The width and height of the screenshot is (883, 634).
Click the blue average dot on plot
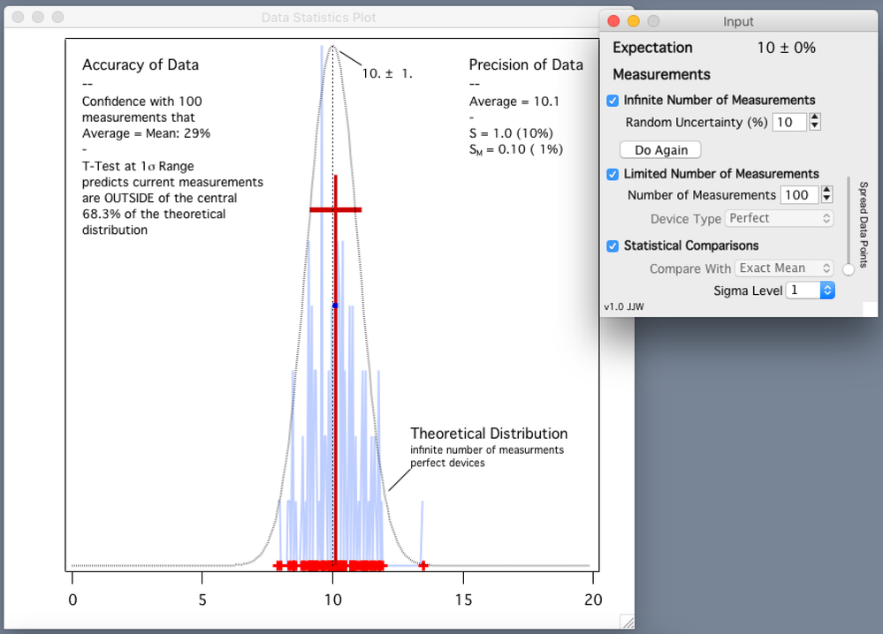coord(335,306)
